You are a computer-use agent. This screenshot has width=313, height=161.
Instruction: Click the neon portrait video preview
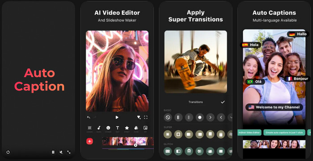[x=117, y=71]
